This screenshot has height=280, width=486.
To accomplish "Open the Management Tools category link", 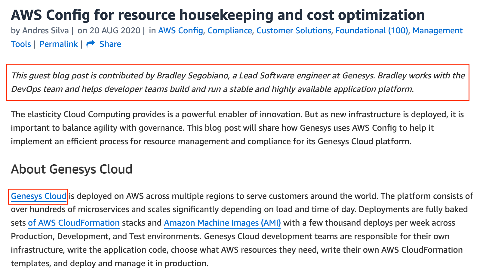I will point(438,31).
